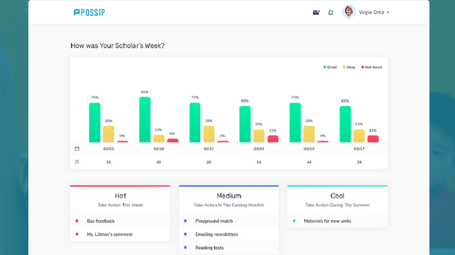Screen dimensions: 455x255
Task: Click the Medium card heading
Action: 229,196
